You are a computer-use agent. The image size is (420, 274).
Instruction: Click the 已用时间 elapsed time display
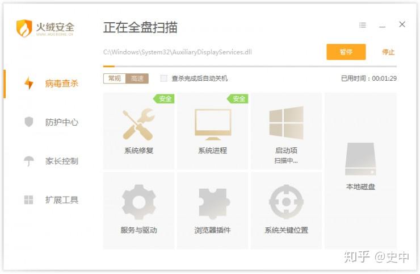point(368,78)
